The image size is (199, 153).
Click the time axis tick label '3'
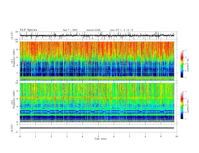pos(67,136)
